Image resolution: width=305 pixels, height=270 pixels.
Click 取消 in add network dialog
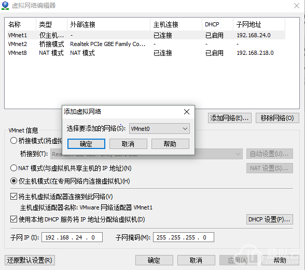tap(128, 144)
